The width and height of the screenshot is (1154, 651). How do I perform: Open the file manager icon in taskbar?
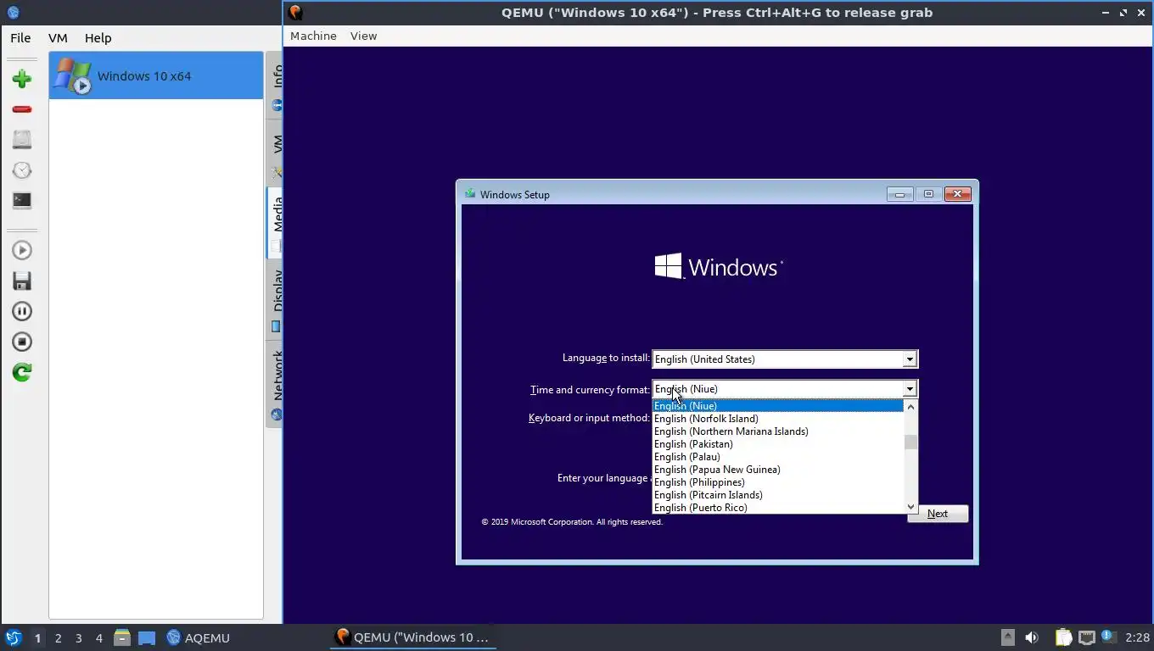(x=122, y=637)
